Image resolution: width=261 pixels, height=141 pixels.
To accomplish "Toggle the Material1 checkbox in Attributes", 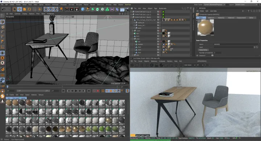I will click(212, 55).
